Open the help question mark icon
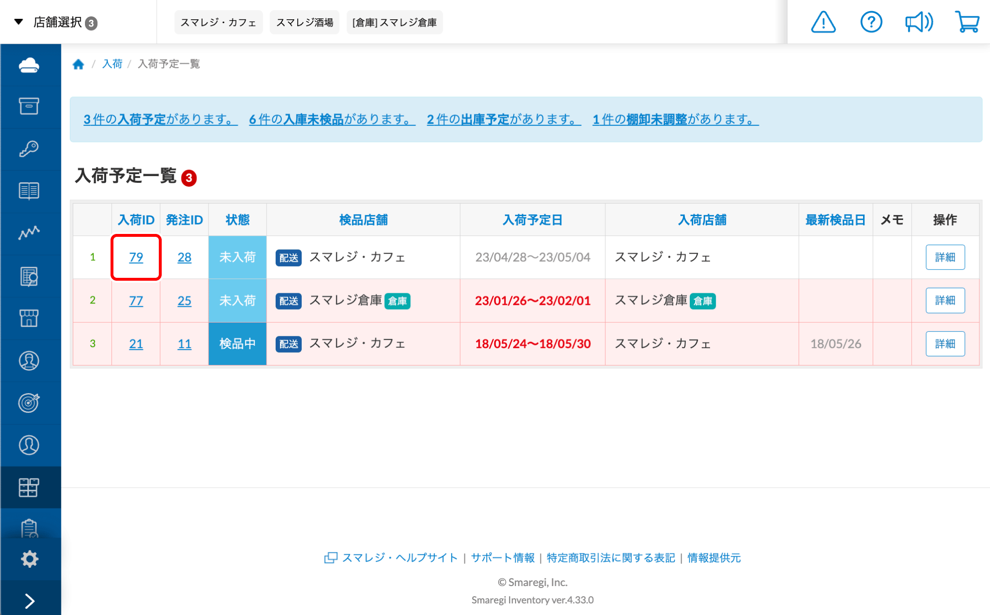 click(x=871, y=22)
